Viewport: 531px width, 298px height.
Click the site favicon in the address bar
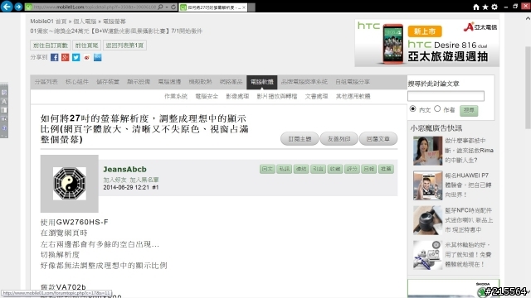tap(29, 7)
